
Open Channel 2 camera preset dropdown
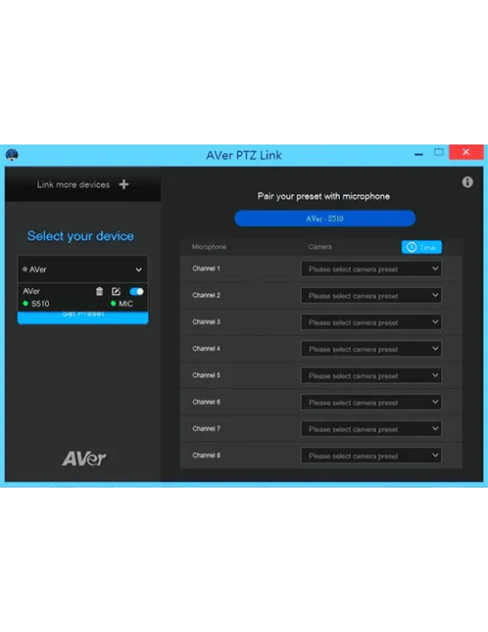371,295
